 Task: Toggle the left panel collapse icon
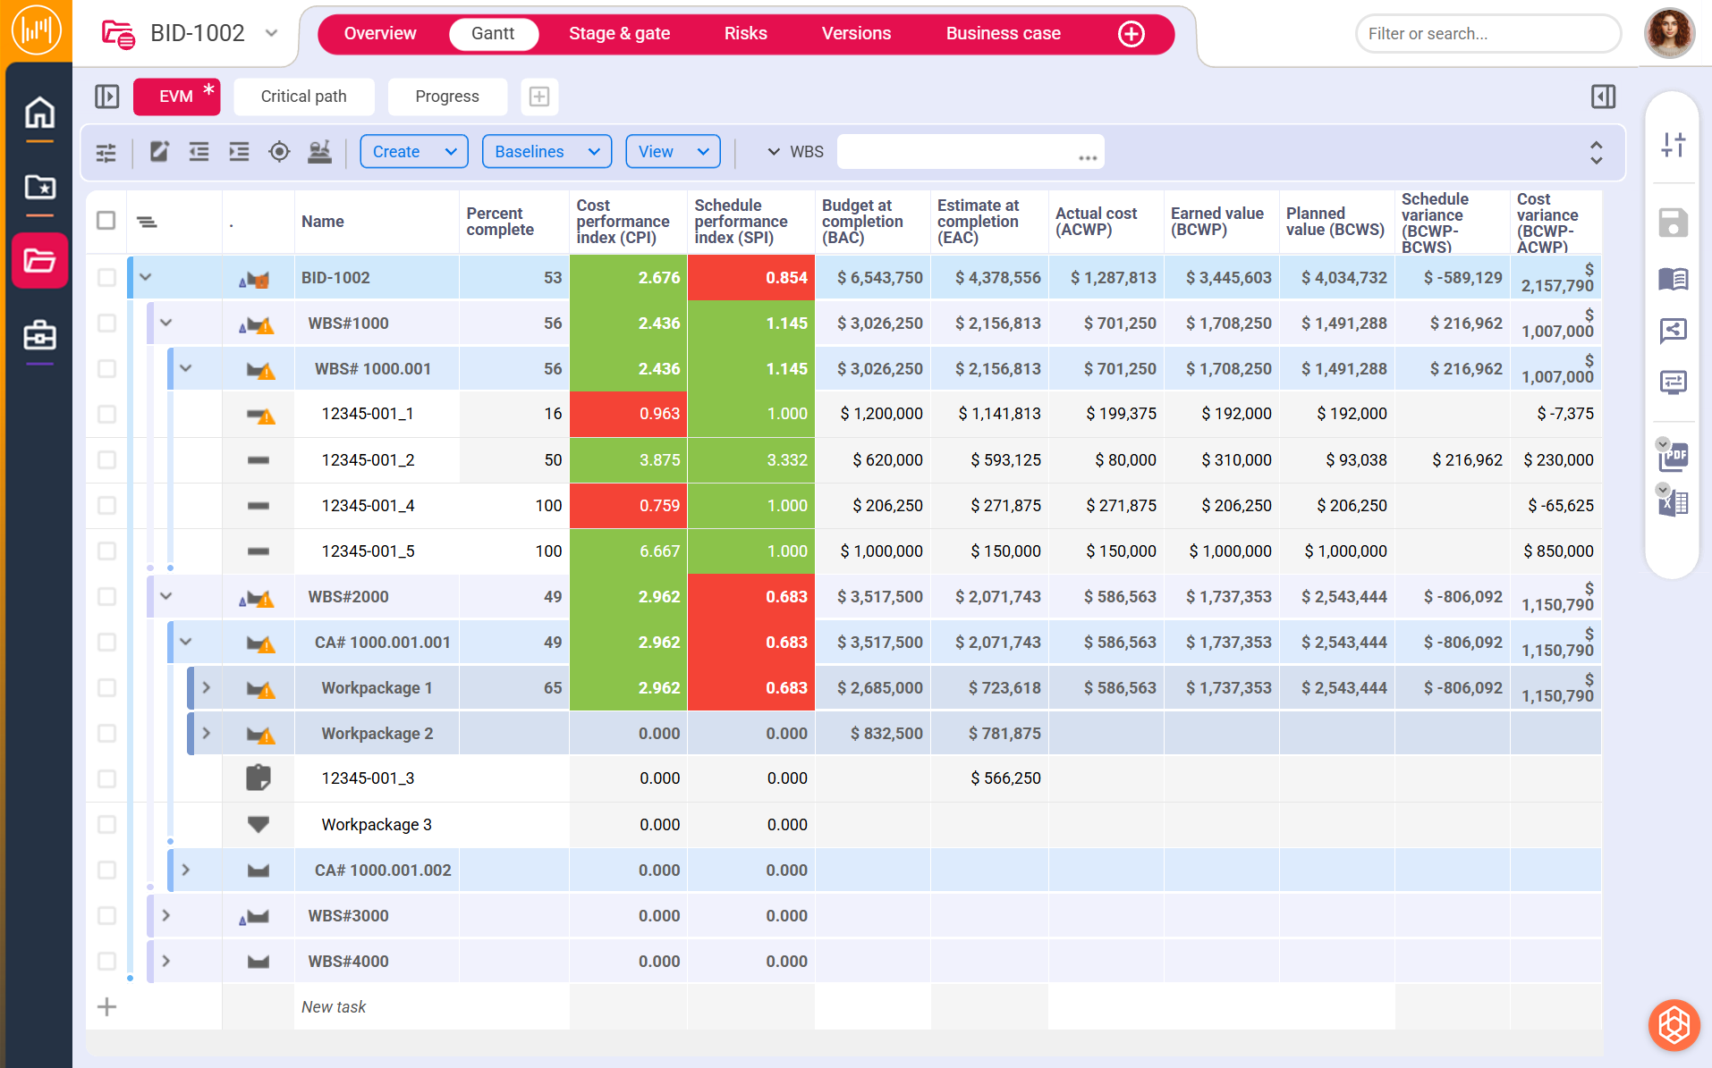coord(106,97)
